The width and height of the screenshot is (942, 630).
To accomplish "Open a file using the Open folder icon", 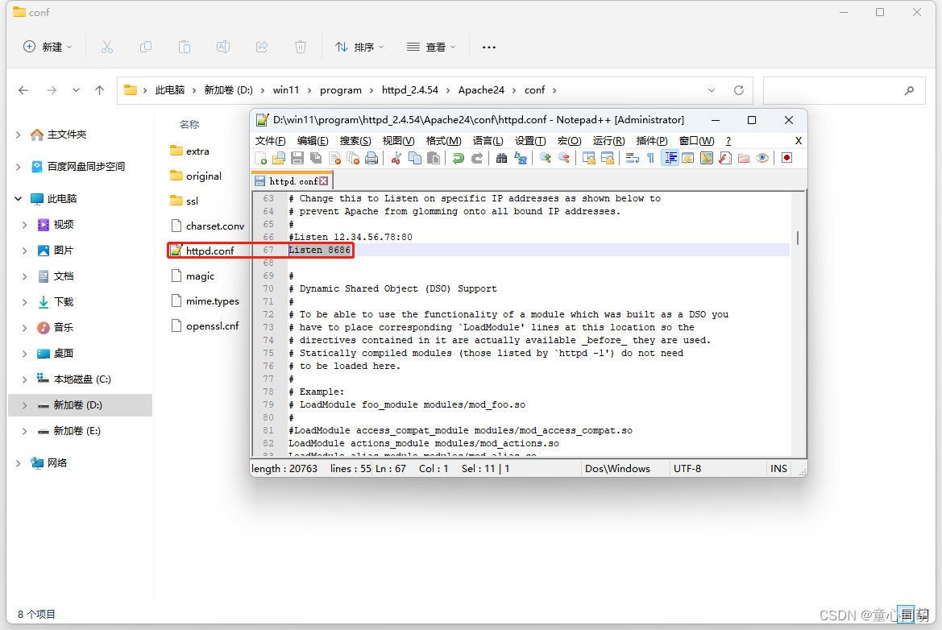I will [x=278, y=157].
